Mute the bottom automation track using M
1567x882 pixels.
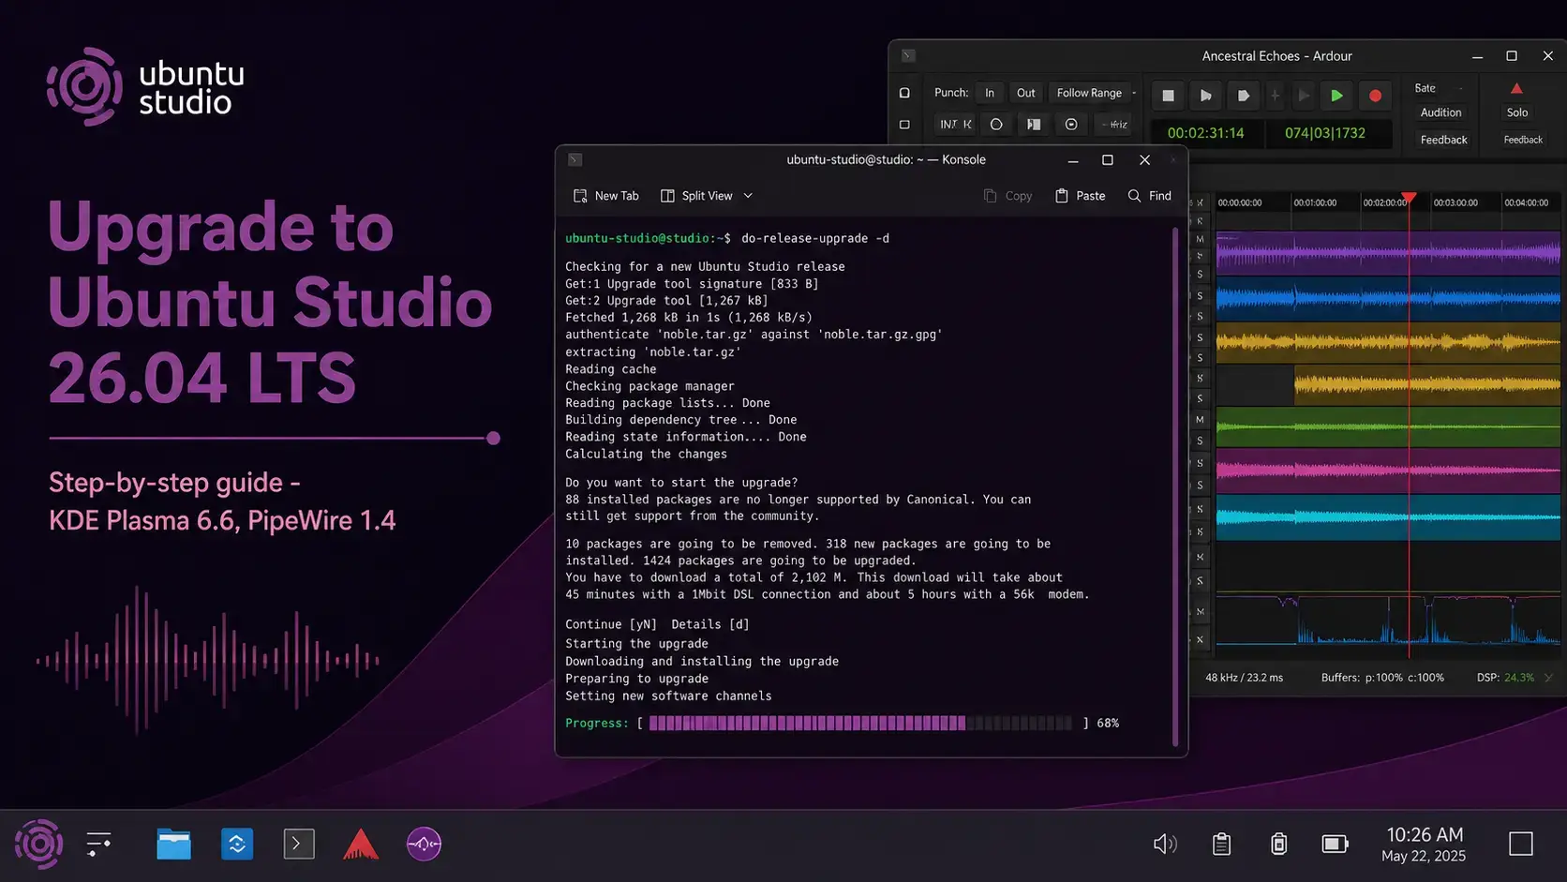[x=1200, y=611]
